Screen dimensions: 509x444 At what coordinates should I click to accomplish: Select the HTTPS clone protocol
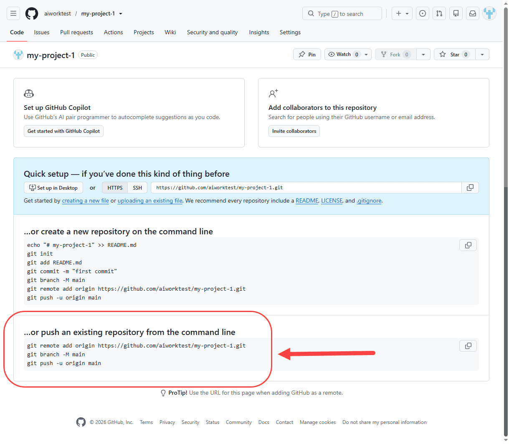[115, 188]
